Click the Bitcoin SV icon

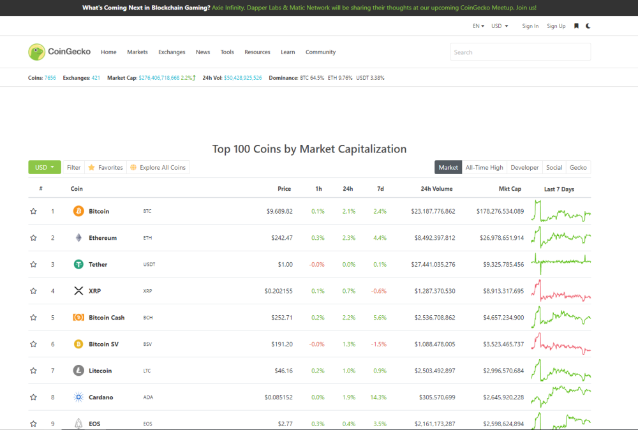coord(78,344)
